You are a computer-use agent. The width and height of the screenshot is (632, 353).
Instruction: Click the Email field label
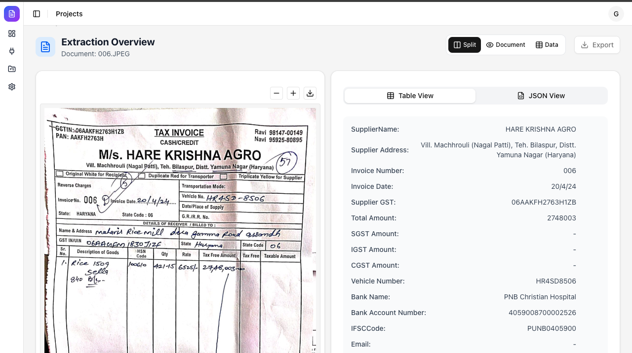pos(361,344)
